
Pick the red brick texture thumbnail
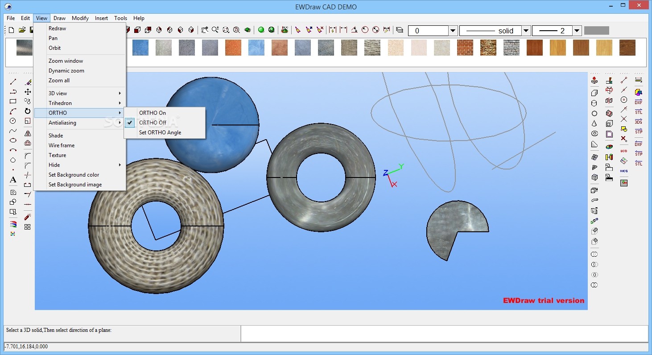pyautogui.click(x=465, y=48)
